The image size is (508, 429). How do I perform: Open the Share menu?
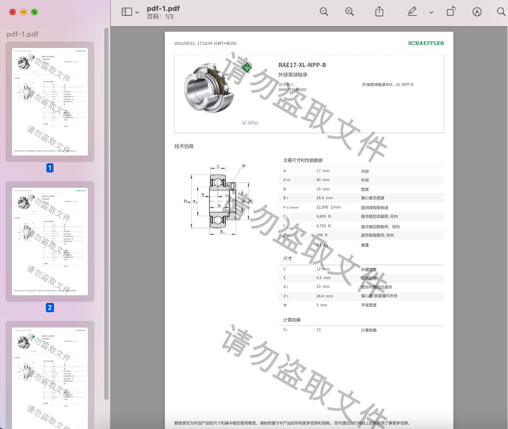pos(379,11)
